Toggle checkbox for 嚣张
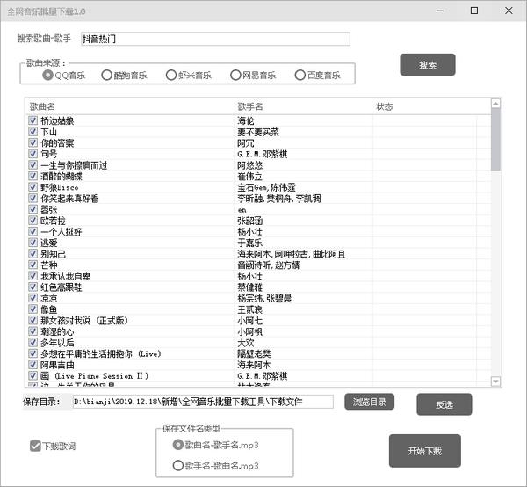The width and height of the screenshot is (527, 487). 32,209
